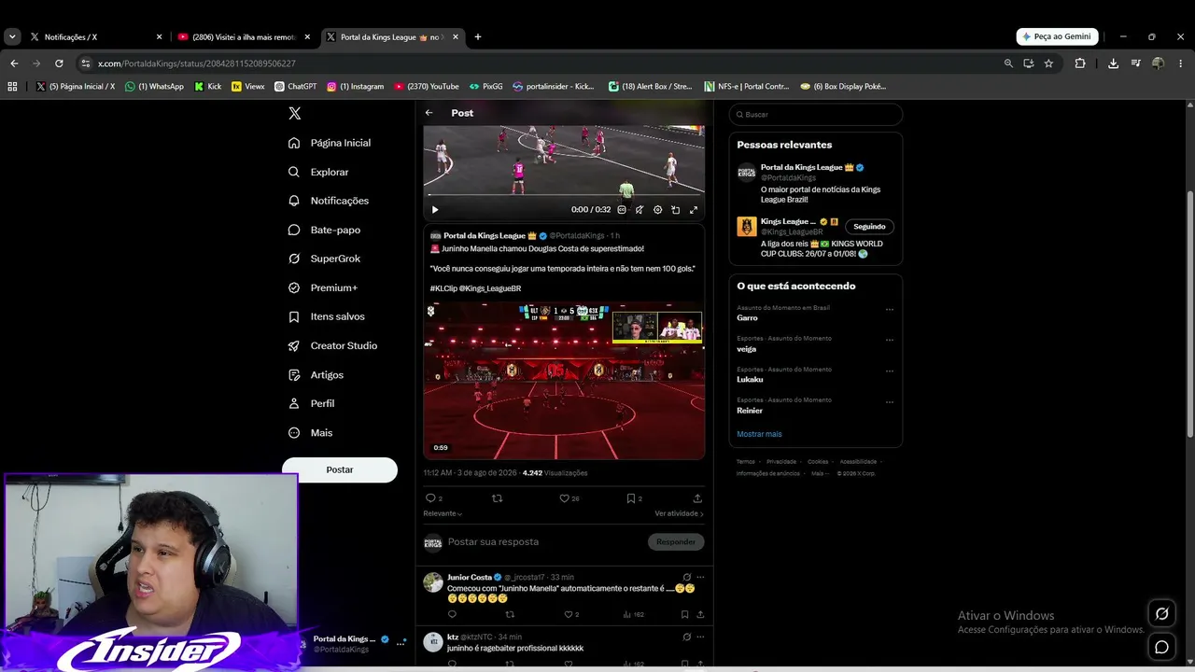
Task: Reply to Junior Costa's comment
Action: click(452, 614)
